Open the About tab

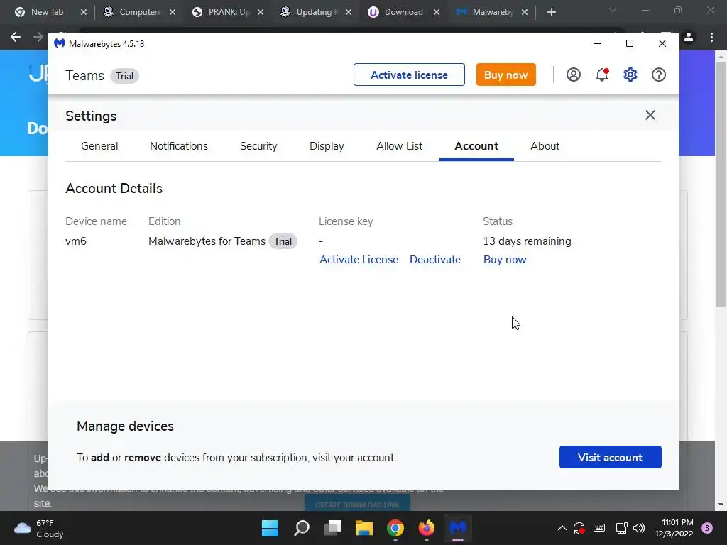coord(545,146)
